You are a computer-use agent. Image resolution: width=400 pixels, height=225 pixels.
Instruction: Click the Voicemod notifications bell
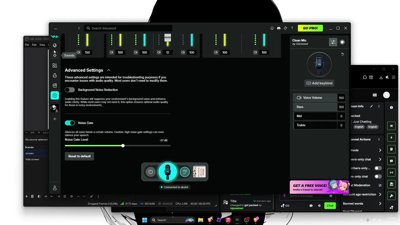[272, 28]
